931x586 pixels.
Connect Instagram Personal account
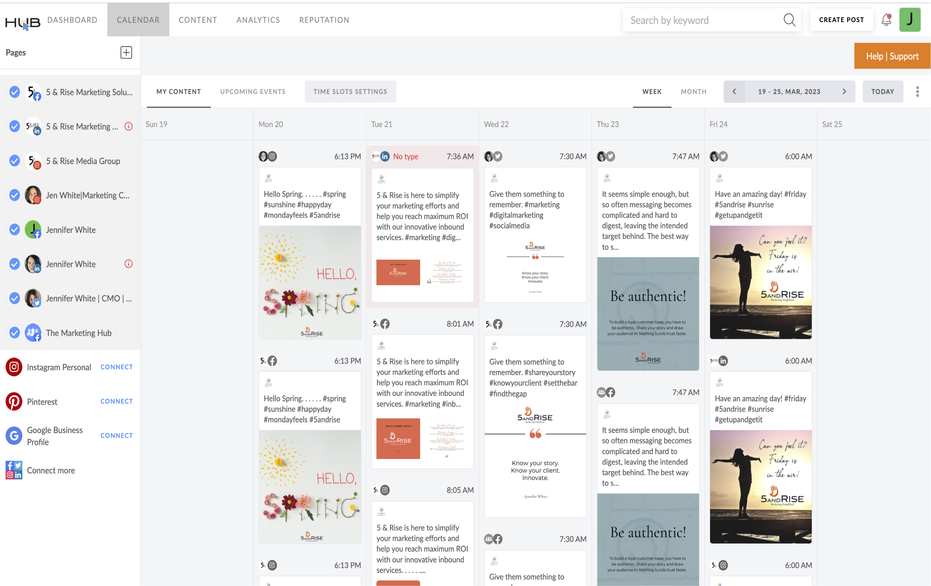click(117, 367)
